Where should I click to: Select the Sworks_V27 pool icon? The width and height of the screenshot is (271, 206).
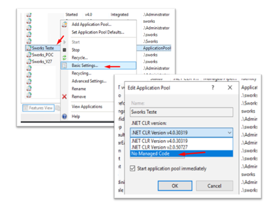[x=28, y=62]
